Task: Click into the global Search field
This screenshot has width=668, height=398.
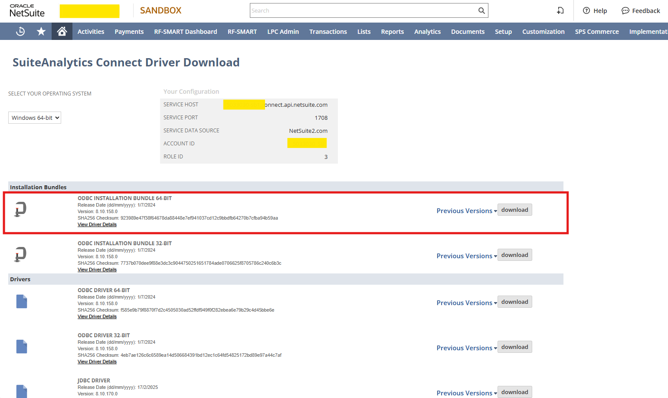Action: (x=362, y=11)
